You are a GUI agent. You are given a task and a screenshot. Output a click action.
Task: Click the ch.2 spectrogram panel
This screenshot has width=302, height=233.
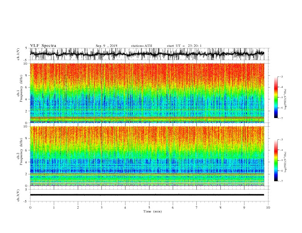click(147, 156)
